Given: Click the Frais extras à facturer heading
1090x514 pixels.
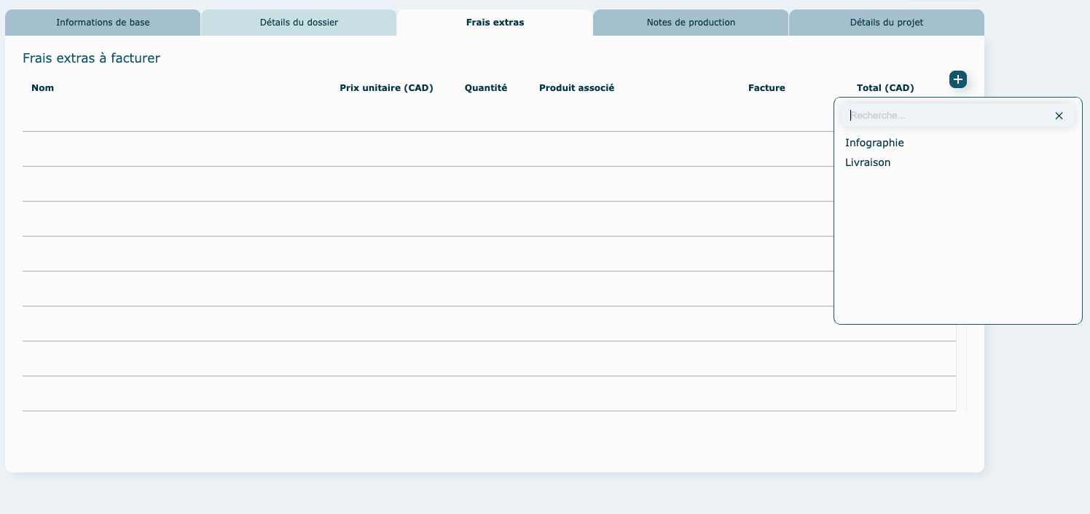Looking at the screenshot, I should click(91, 58).
